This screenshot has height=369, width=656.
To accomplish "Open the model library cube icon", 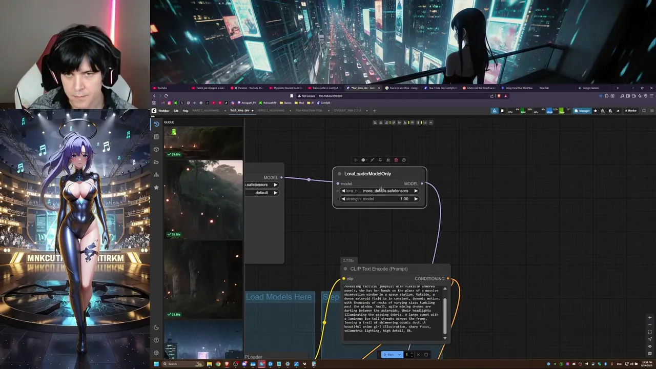I will pyautogui.click(x=156, y=149).
